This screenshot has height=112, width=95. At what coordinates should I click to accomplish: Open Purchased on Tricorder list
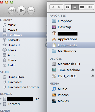coord(23,87)
